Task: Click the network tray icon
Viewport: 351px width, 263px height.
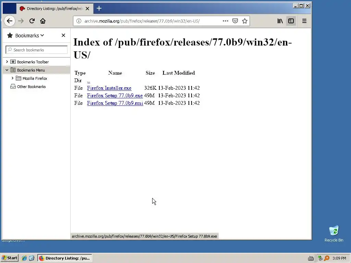Action: (x=320, y=258)
